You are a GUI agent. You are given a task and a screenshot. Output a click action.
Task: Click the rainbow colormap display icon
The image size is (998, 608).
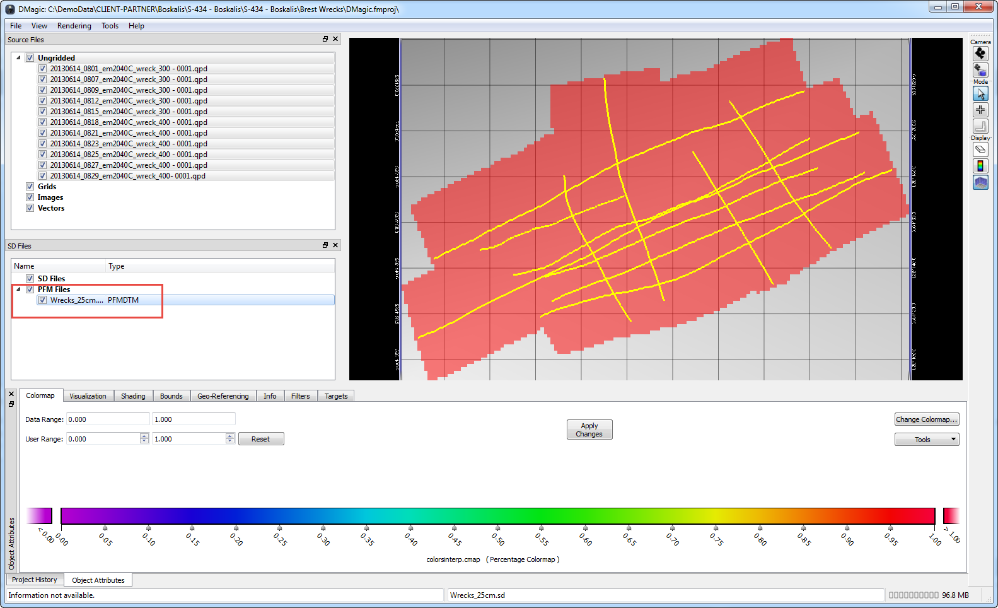point(980,166)
